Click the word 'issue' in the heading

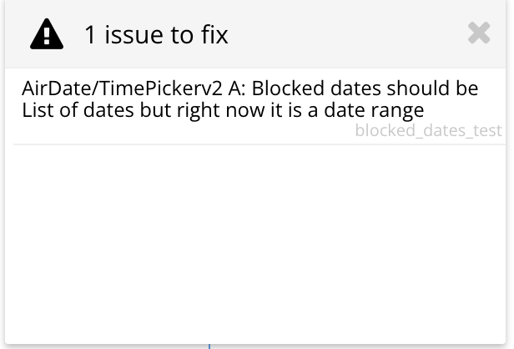(134, 34)
